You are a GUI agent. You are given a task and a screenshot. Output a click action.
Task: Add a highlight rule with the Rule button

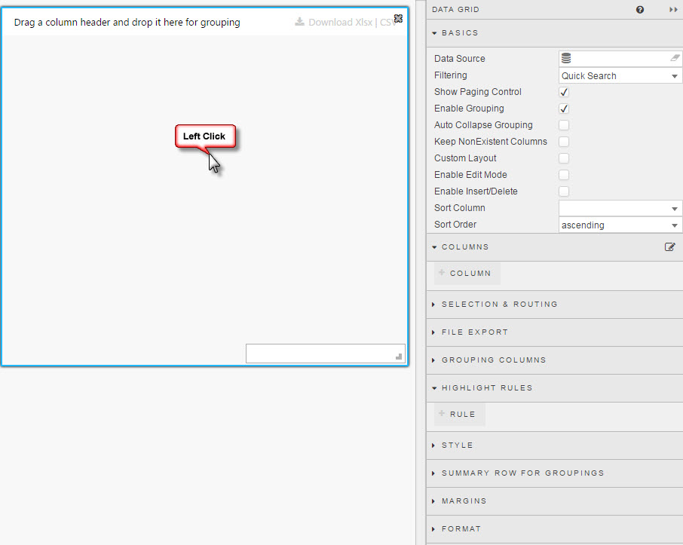point(458,414)
